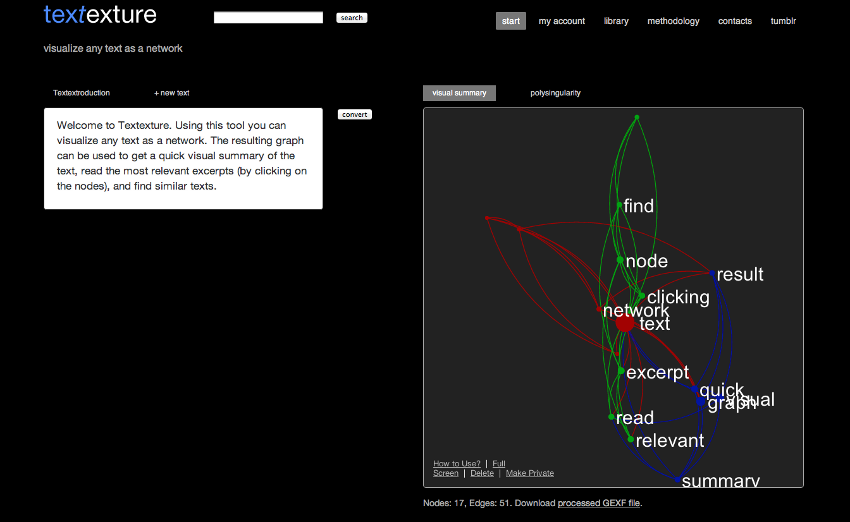Click the quick node in graph
850x522 pixels.
pyautogui.click(x=694, y=389)
